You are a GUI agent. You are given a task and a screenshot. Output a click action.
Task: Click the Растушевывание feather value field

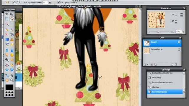[x=45, y=2]
